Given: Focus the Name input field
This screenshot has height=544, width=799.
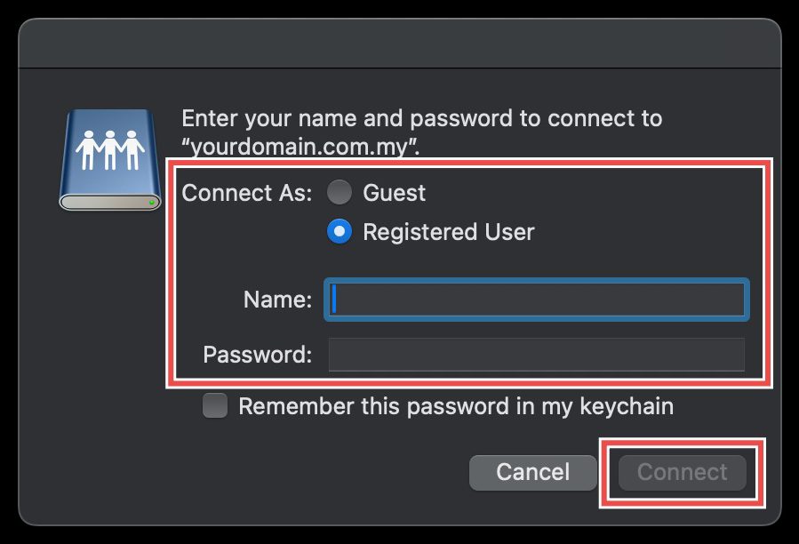Looking at the screenshot, I should 537,300.
